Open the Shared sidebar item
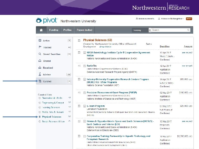The image size is (199, 149). point(54,61)
